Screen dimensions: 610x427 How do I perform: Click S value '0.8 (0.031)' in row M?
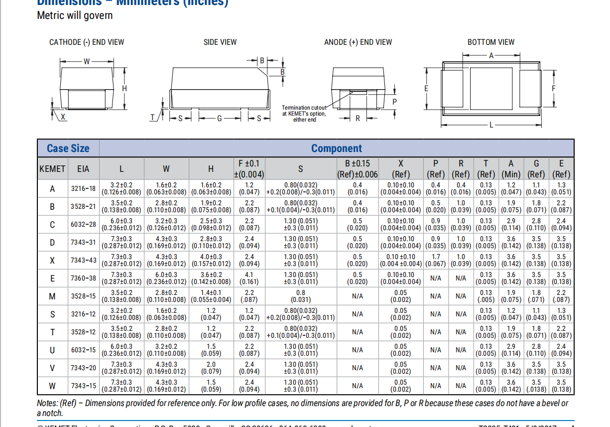[x=300, y=296]
